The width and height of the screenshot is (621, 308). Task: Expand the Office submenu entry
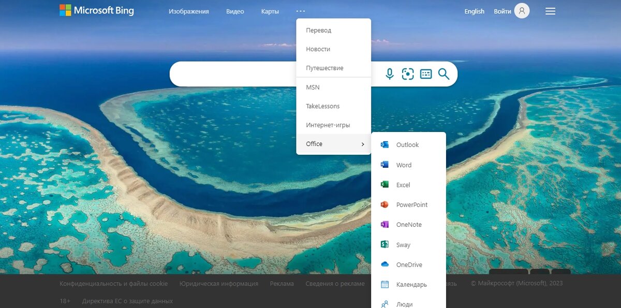pos(333,144)
